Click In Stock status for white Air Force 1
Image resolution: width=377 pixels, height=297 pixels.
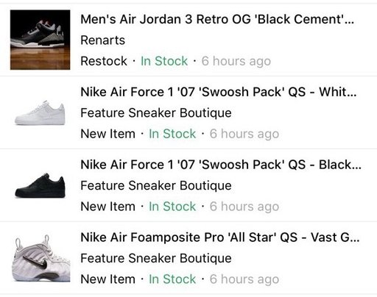pyautogui.click(x=172, y=134)
